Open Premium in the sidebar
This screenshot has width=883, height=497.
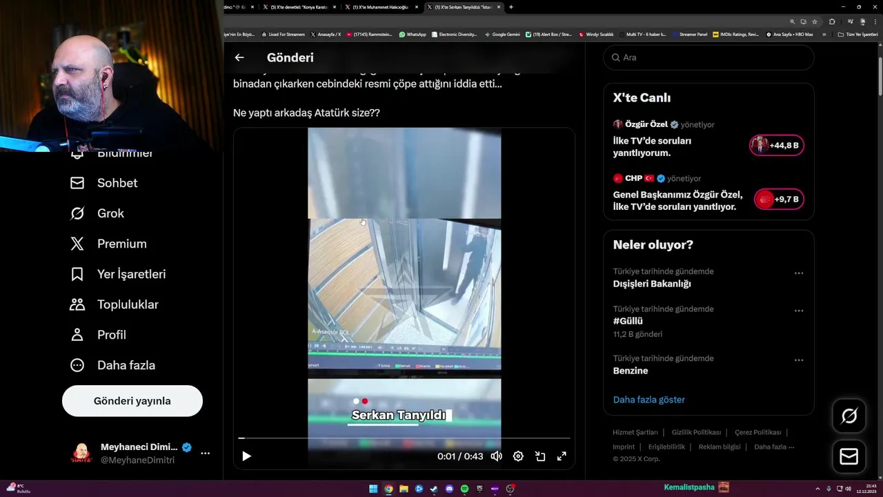click(x=108, y=244)
